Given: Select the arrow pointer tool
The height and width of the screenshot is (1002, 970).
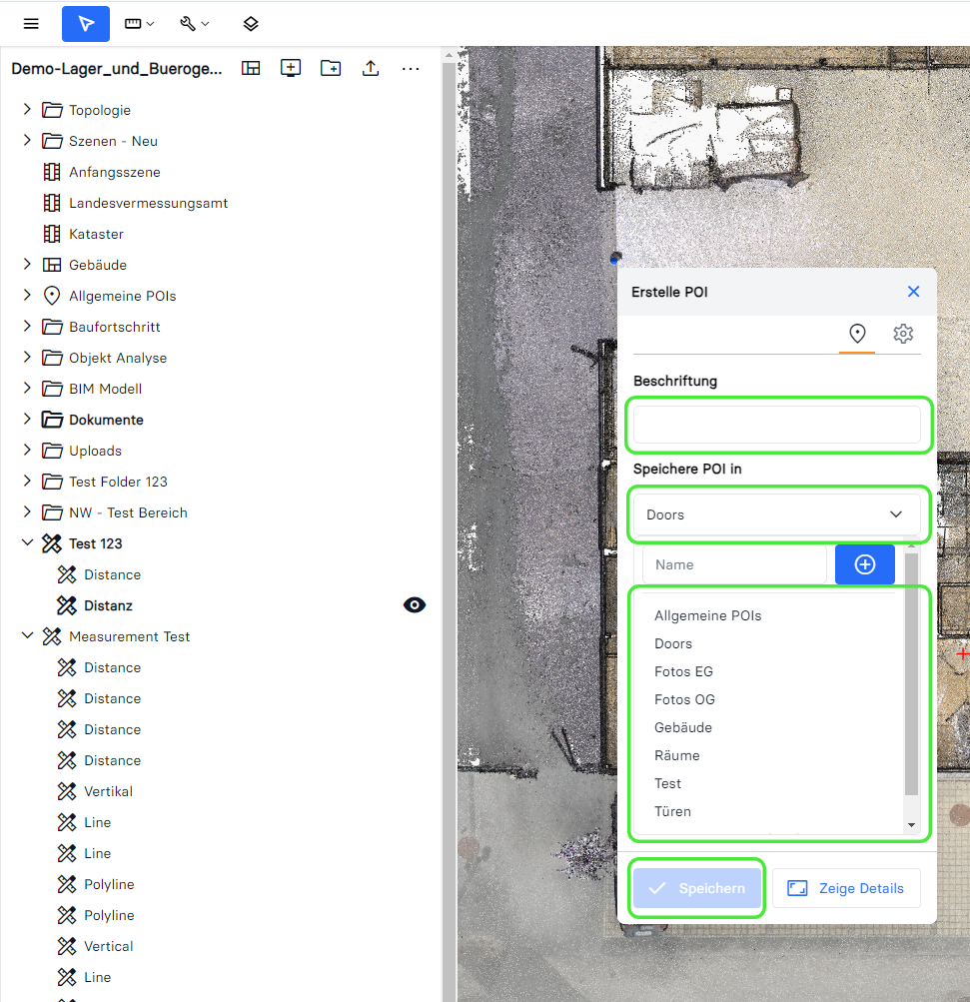Looking at the screenshot, I should pyautogui.click(x=86, y=24).
